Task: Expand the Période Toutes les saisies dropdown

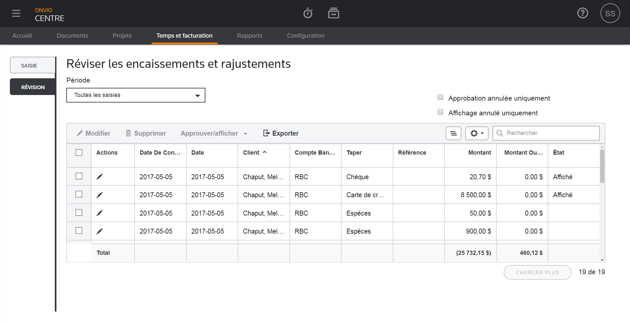Action: (136, 95)
